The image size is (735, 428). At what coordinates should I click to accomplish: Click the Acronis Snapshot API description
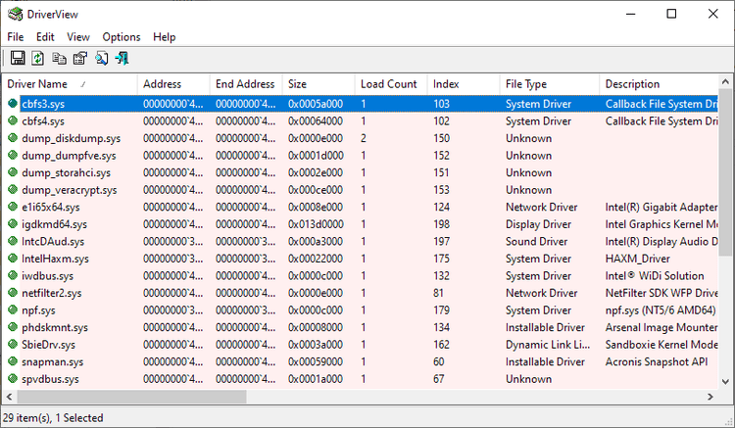pyautogui.click(x=657, y=361)
